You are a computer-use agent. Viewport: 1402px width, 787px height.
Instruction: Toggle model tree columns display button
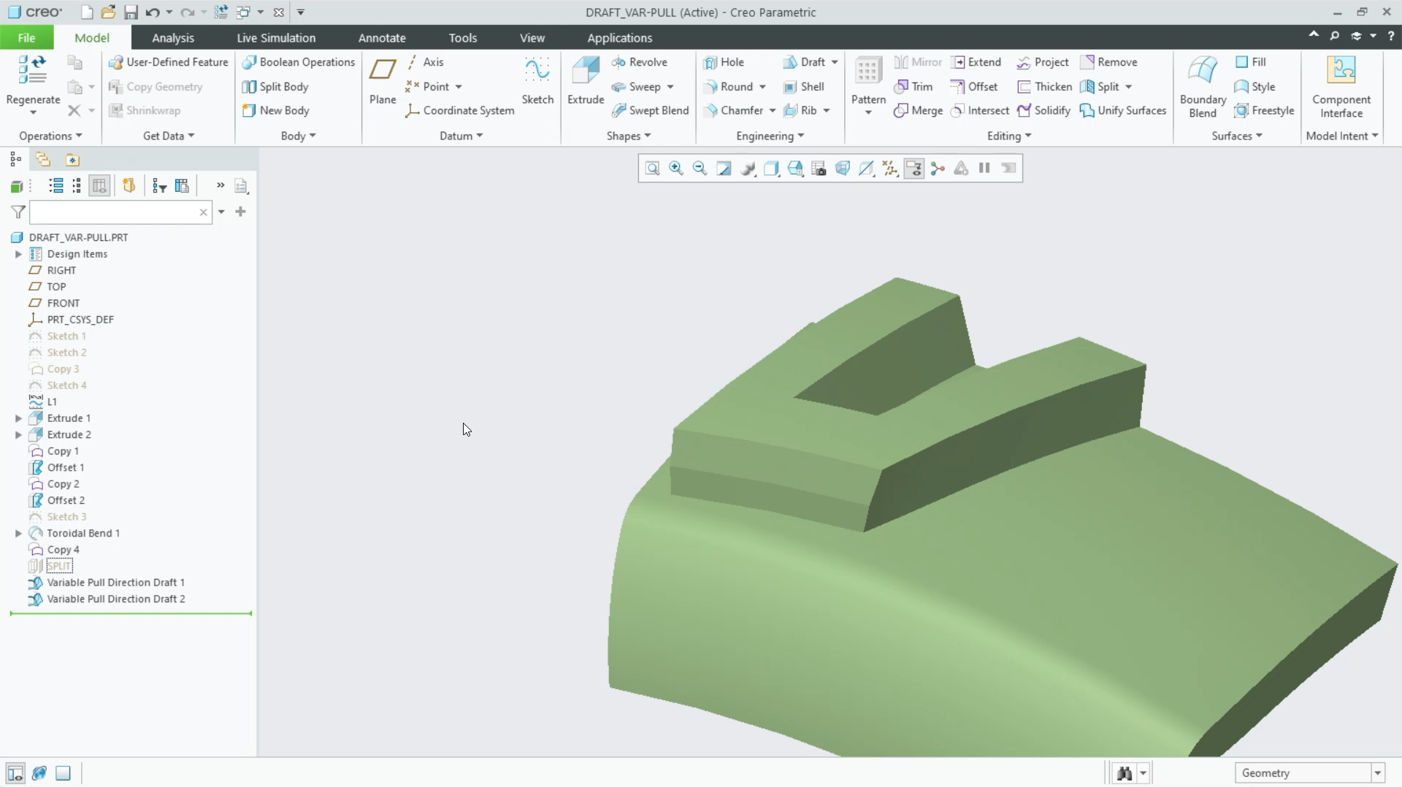coord(100,185)
